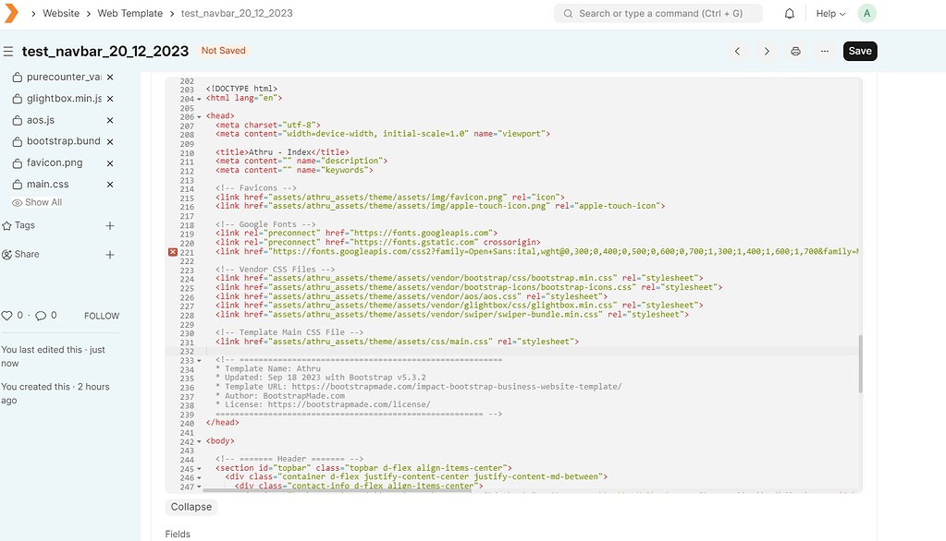Open the ellipsis more-options icon
The height and width of the screenshot is (541, 946).
click(x=825, y=51)
